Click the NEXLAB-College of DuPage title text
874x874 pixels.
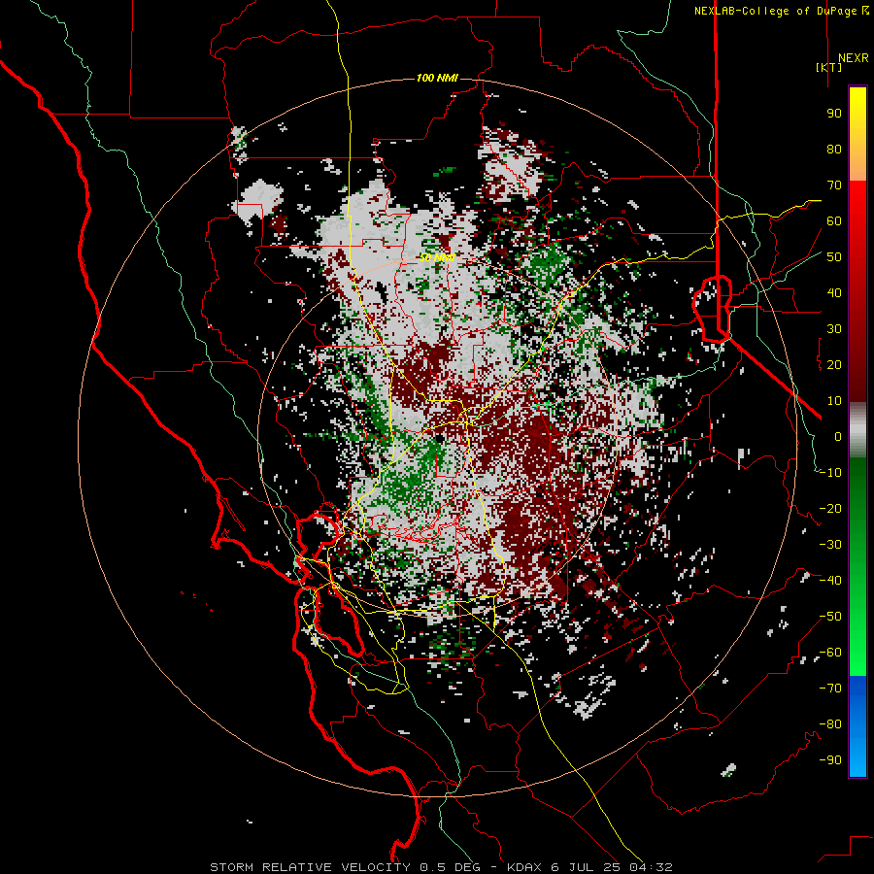[781, 11]
